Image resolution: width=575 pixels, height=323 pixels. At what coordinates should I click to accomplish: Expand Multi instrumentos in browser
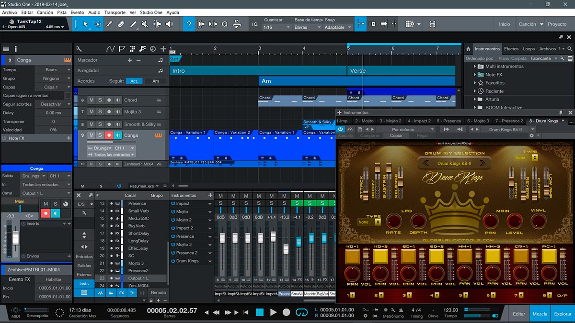pos(475,67)
